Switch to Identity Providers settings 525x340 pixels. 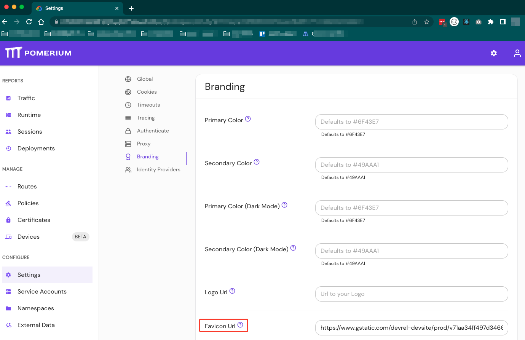click(x=159, y=169)
